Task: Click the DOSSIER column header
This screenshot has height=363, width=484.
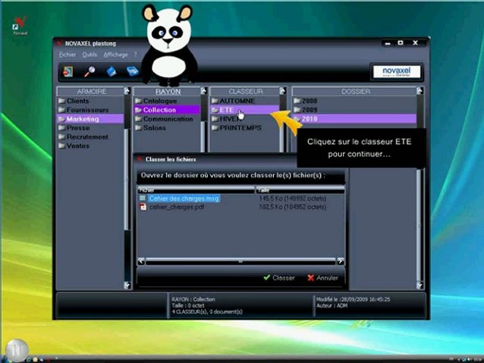Action: (x=354, y=91)
